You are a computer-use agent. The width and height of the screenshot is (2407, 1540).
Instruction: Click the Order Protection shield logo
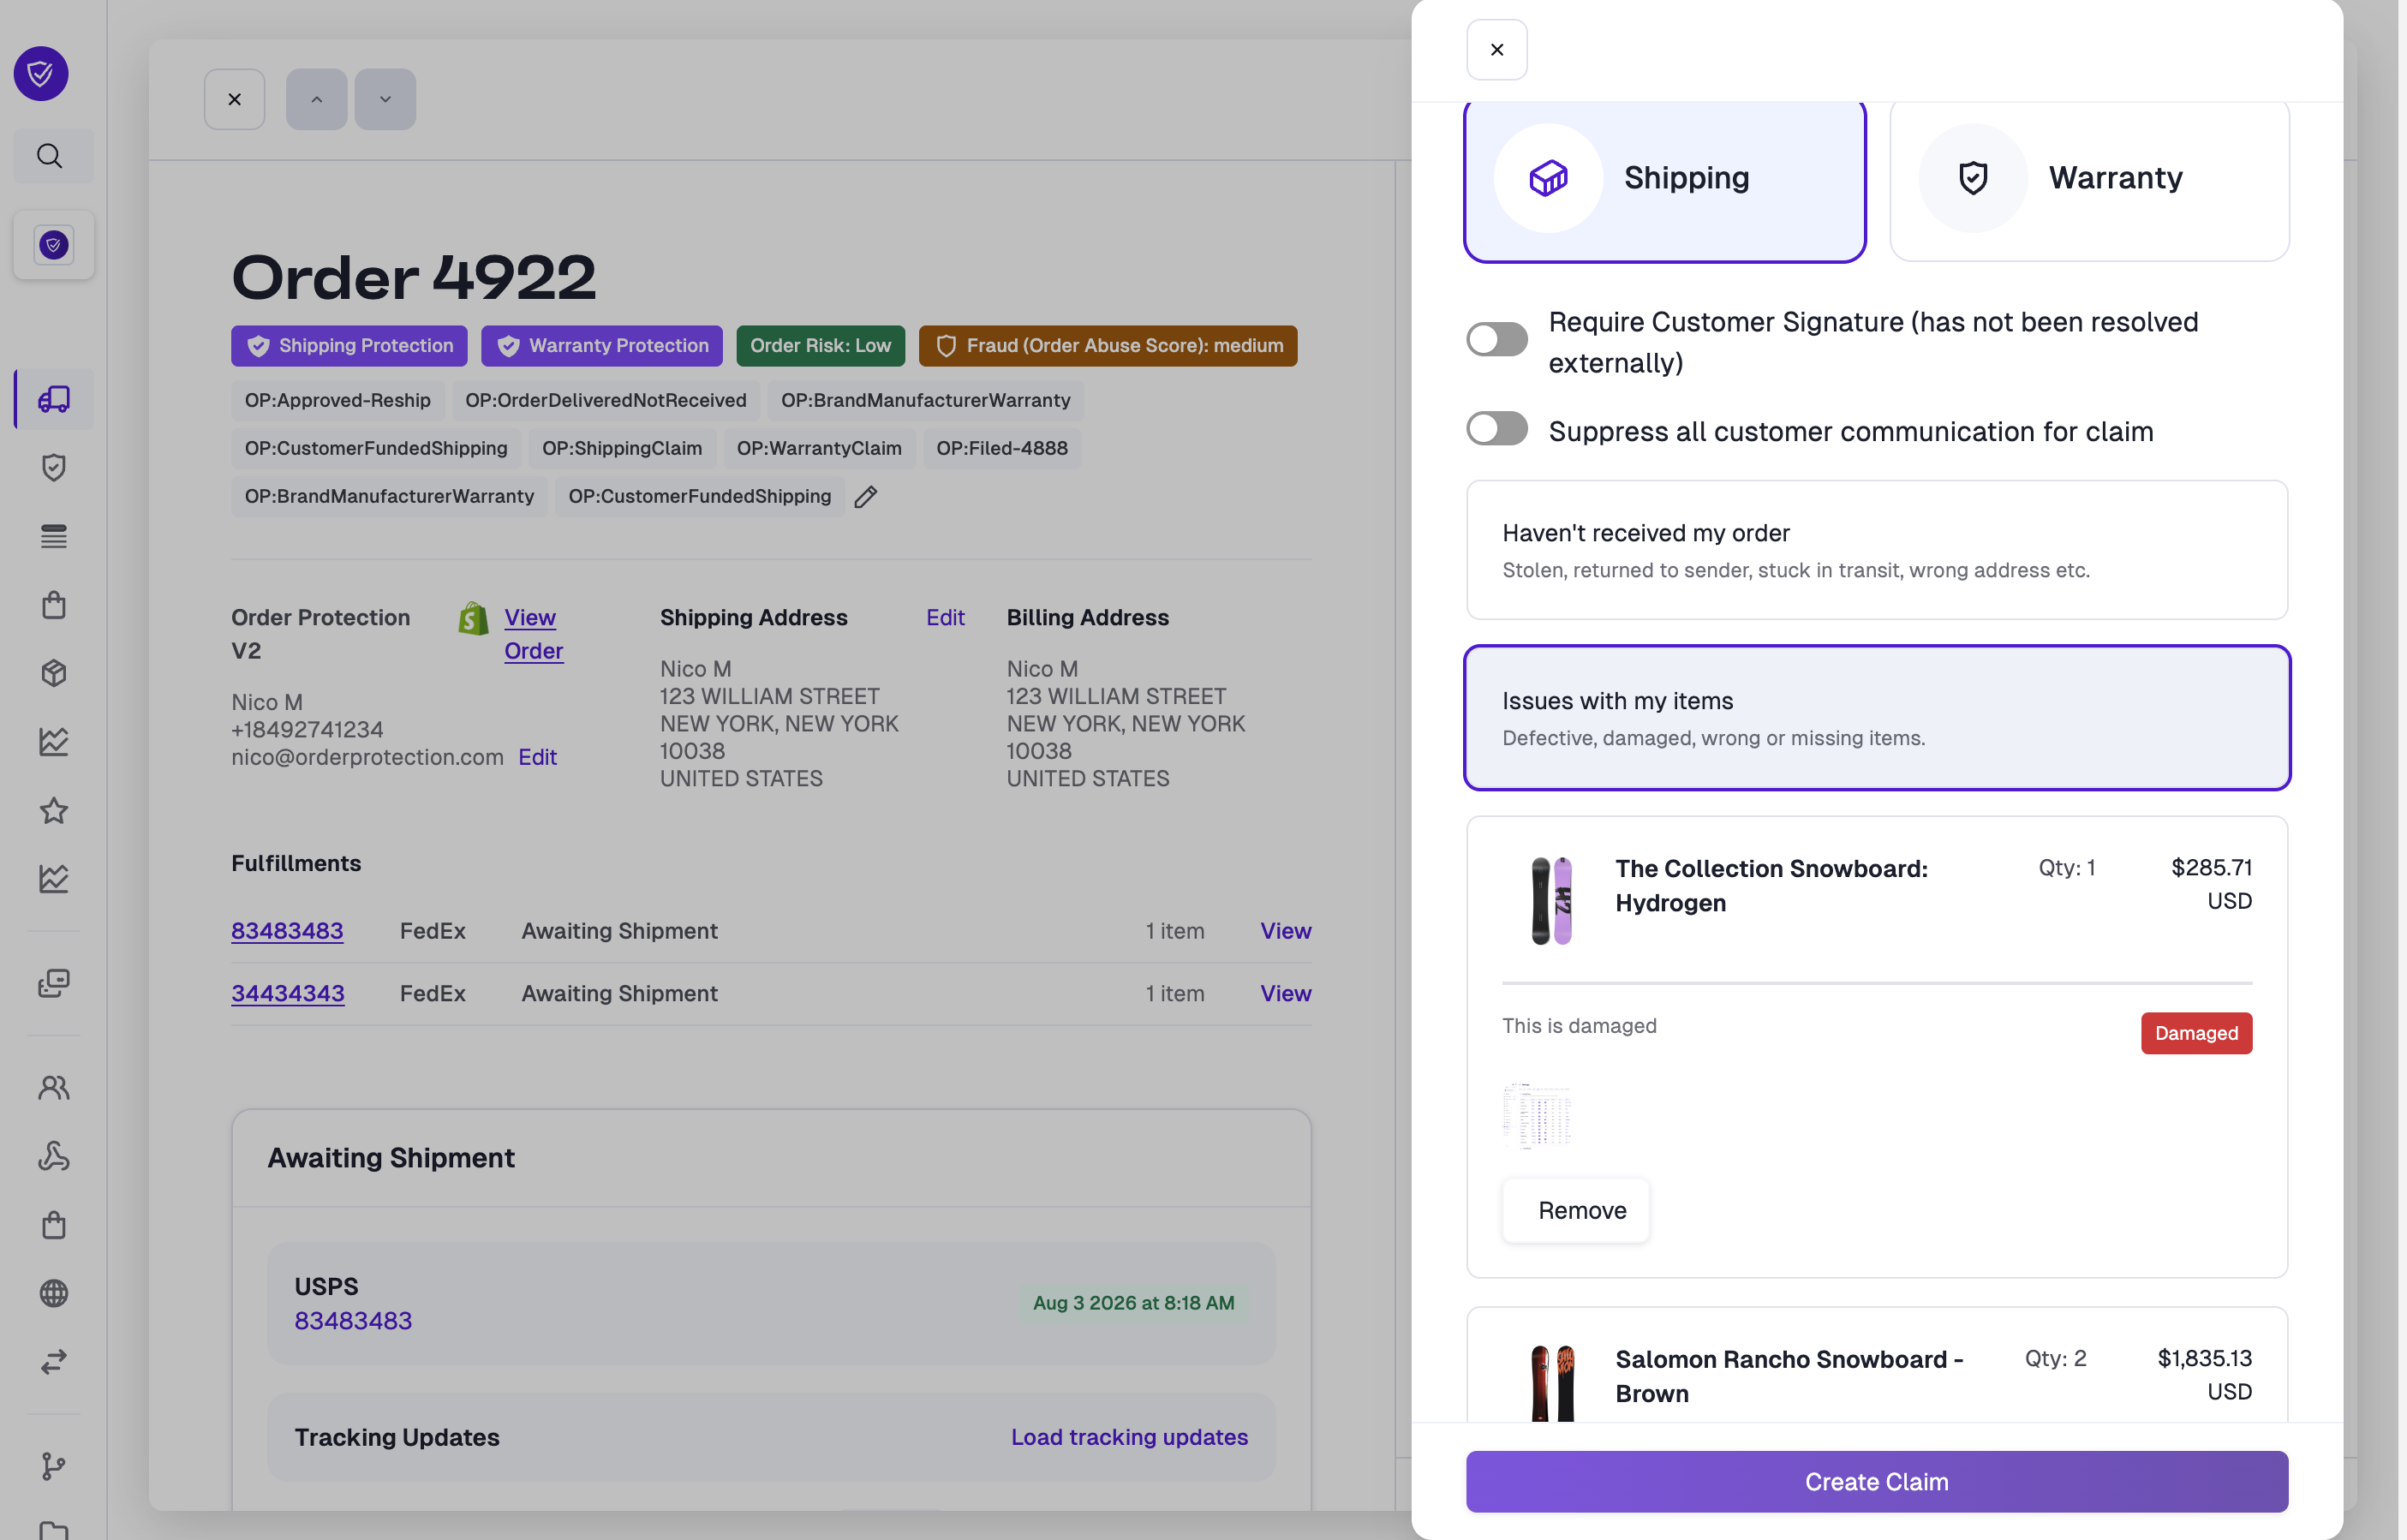click(x=41, y=73)
